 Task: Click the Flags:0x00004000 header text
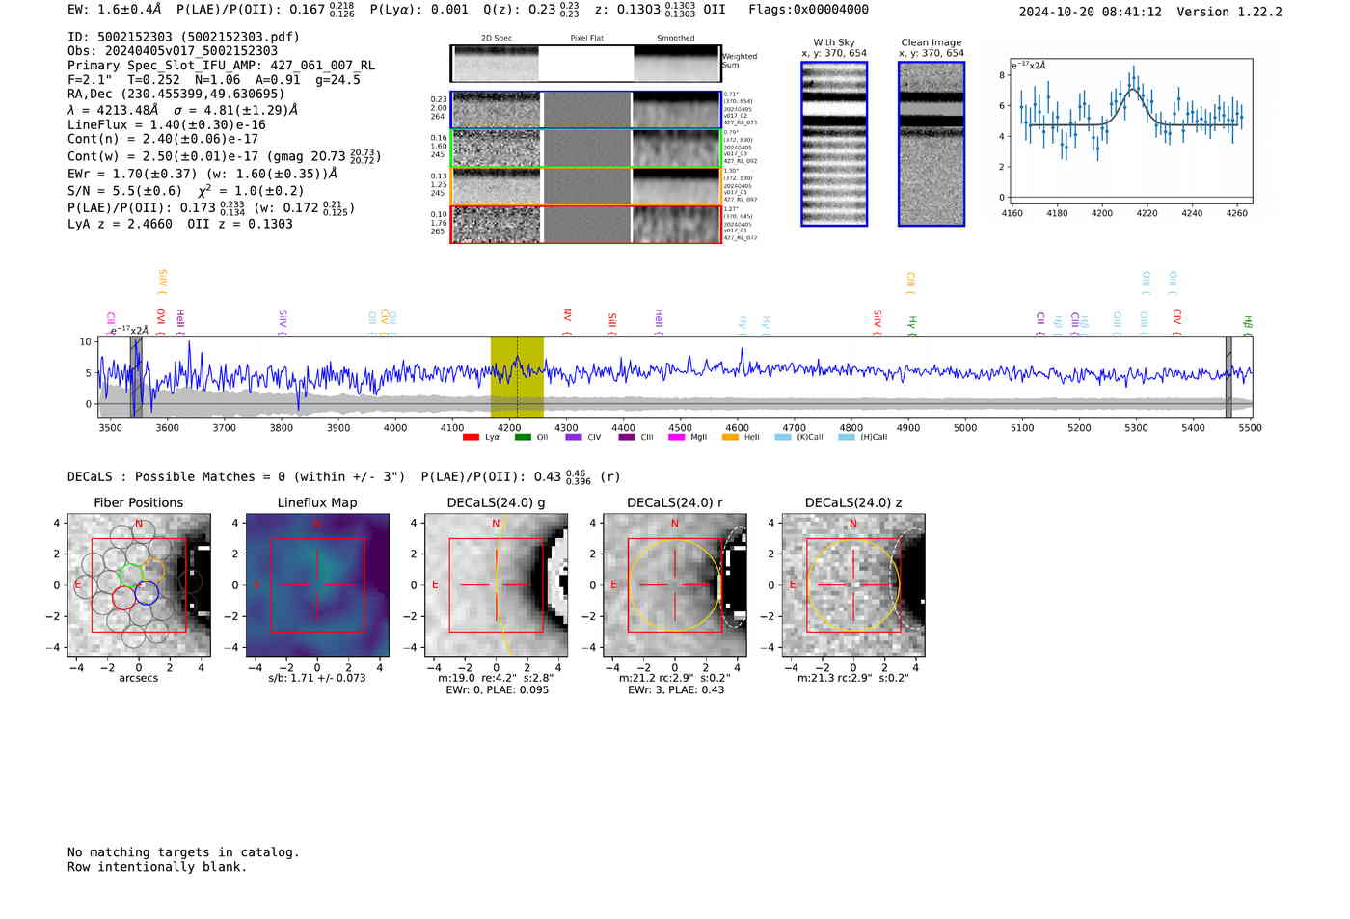808,10
